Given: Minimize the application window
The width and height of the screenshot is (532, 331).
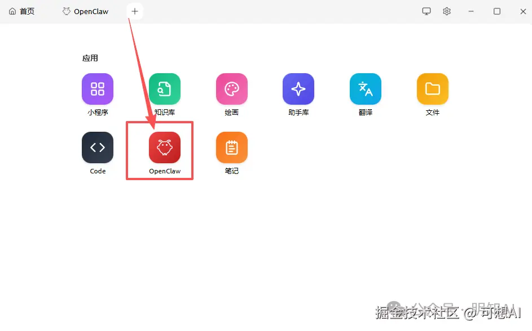Looking at the screenshot, I should (471, 11).
